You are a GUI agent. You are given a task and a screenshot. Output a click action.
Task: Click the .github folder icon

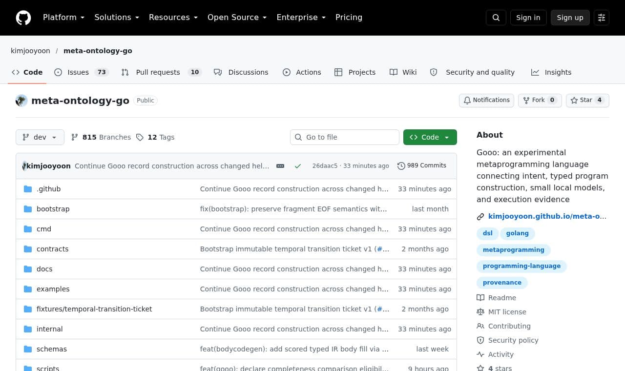28,189
